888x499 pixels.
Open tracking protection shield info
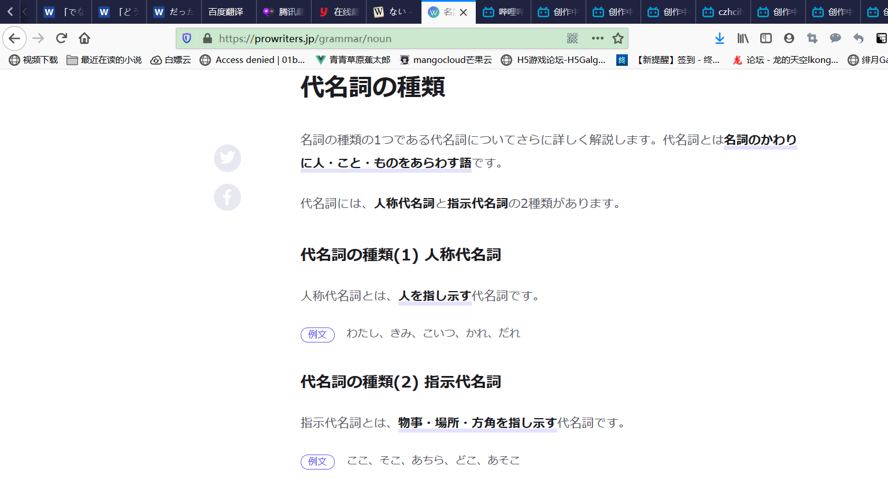[x=187, y=39]
